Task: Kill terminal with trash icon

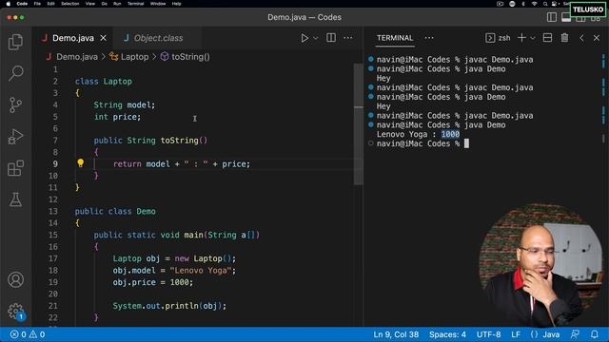Action: point(564,38)
